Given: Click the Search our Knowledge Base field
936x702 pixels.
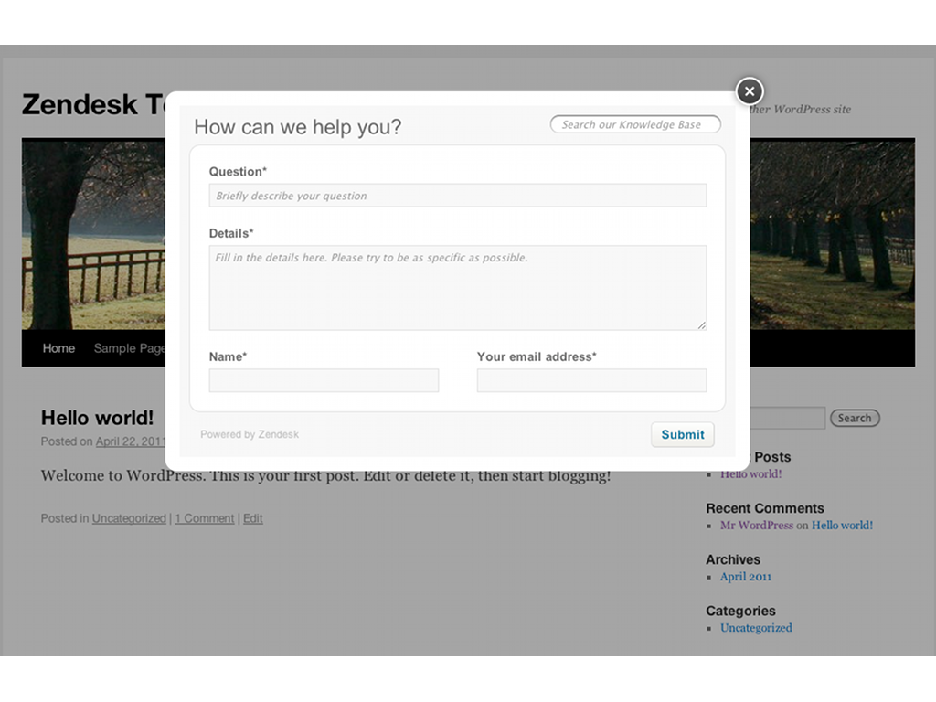Looking at the screenshot, I should [x=635, y=124].
